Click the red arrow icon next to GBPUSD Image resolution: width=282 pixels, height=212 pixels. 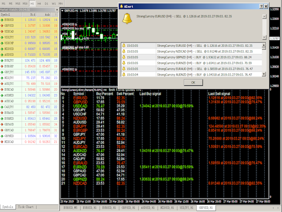click(x=3, y=26)
